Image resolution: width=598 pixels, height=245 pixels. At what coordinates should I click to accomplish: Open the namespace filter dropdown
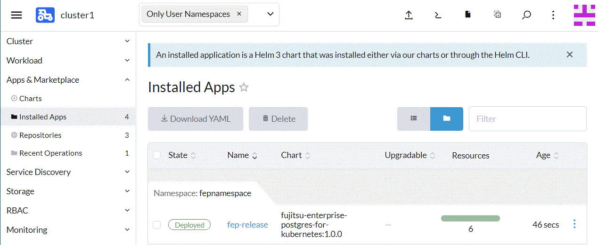coord(270,14)
